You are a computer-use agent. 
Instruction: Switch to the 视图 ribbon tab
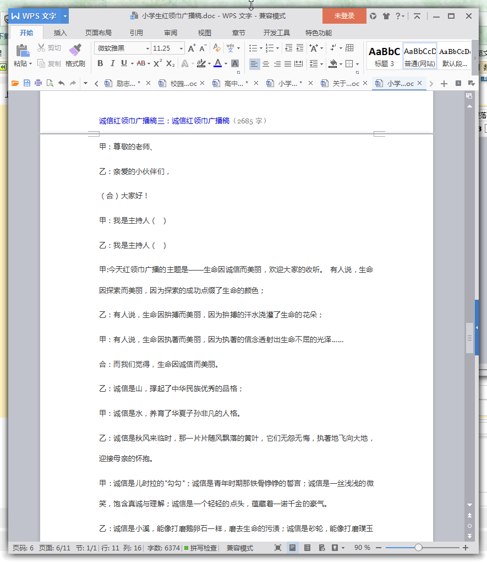tap(205, 33)
